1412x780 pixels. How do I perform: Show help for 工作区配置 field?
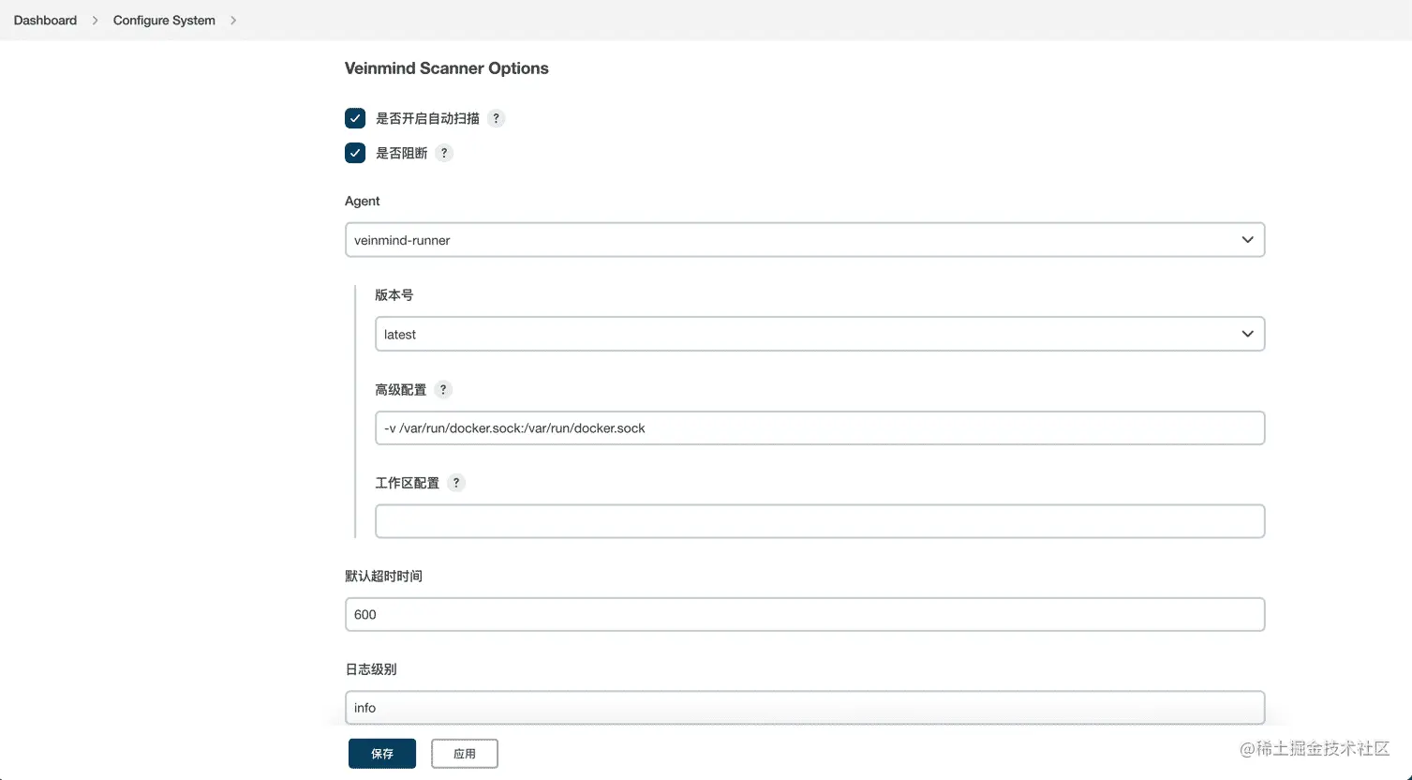coord(456,483)
